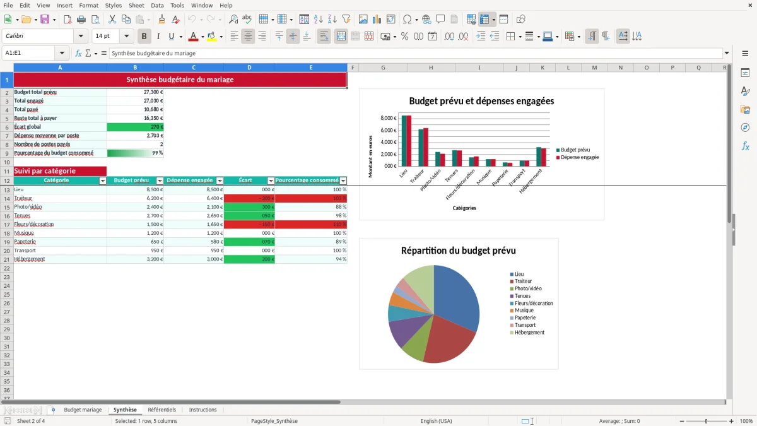Open the font name dropdown

pyautogui.click(x=81, y=37)
